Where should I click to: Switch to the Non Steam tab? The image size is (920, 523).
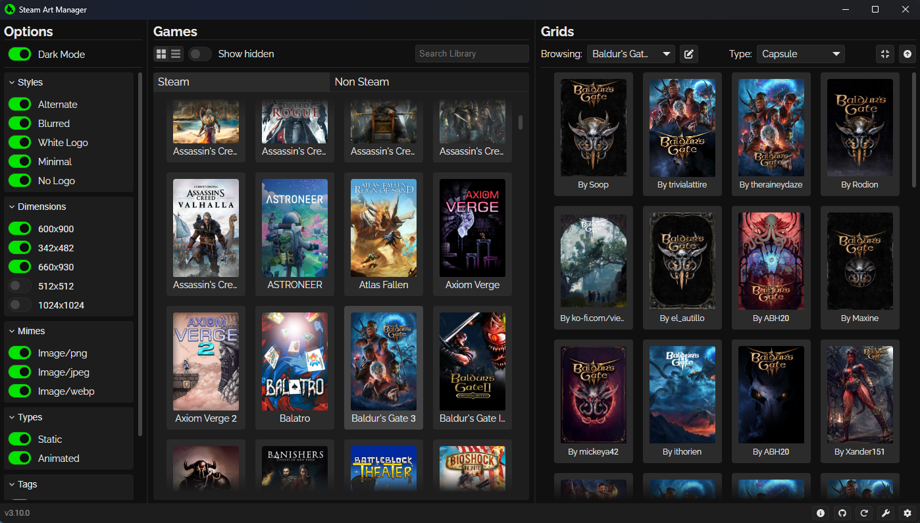coord(429,82)
